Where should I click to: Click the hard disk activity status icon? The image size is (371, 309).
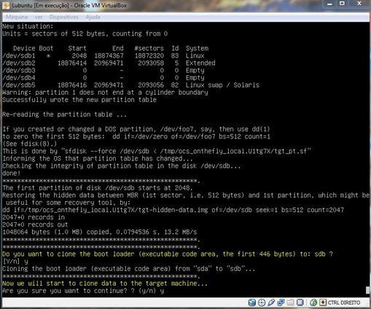click(x=252, y=302)
